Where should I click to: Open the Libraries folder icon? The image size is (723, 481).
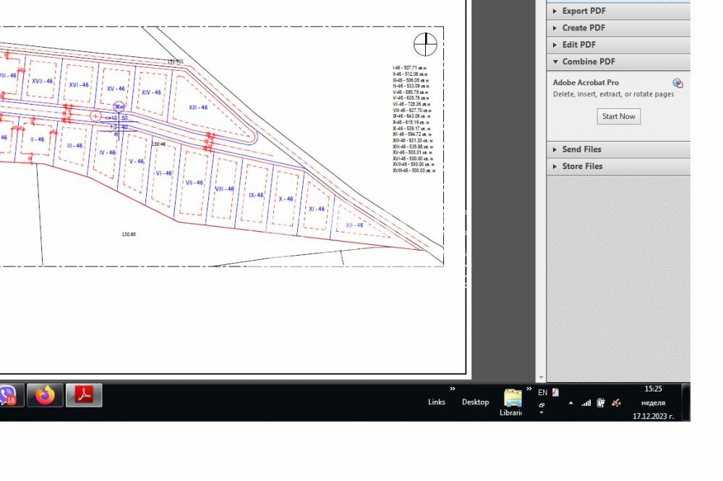pyautogui.click(x=513, y=399)
